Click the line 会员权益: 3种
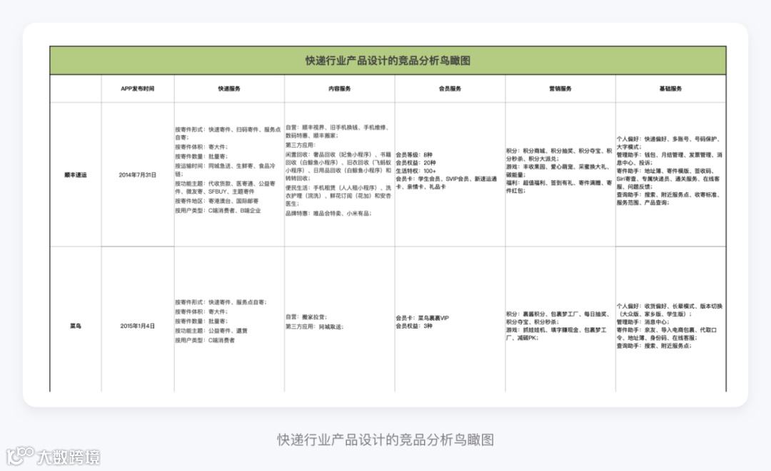This screenshot has width=771, height=471. click(414, 326)
